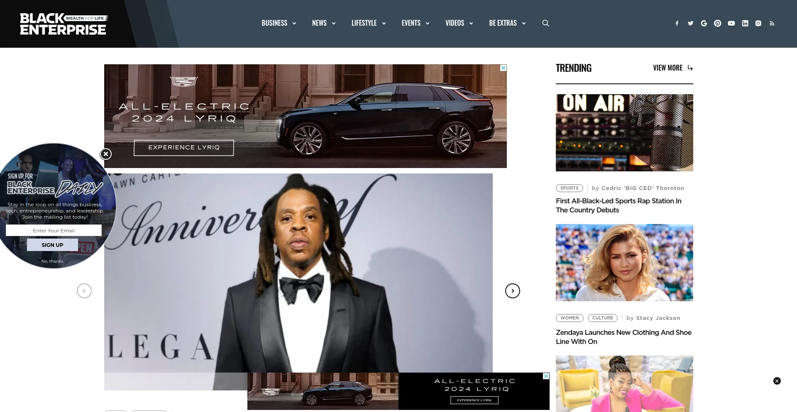Open the Pinterest icon in header
Screen dimensions: 797x412
pyautogui.click(x=718, y=23)
